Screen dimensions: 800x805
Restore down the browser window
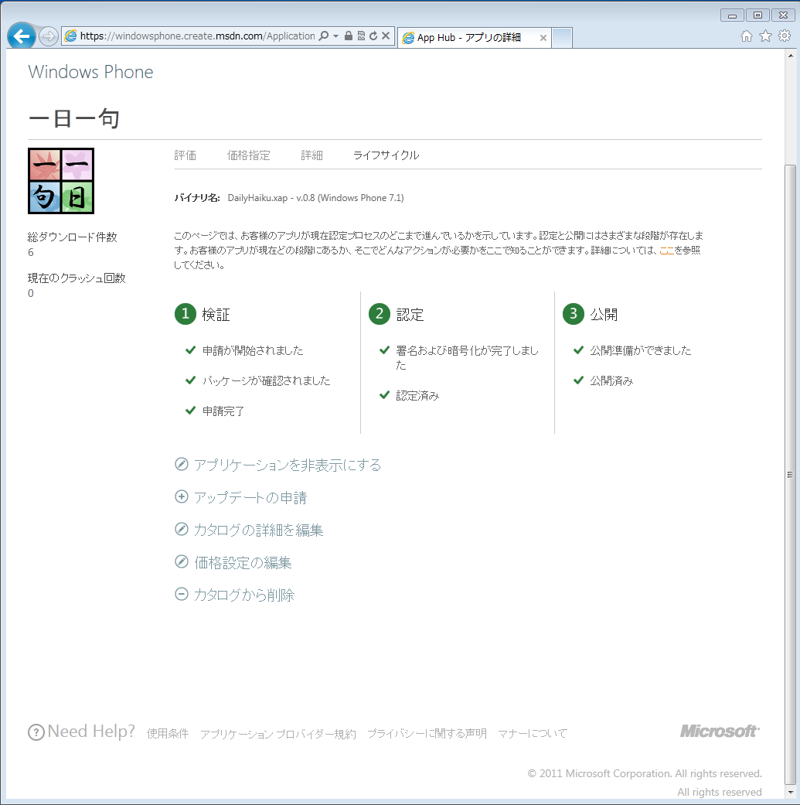click(x=757, y=15)
